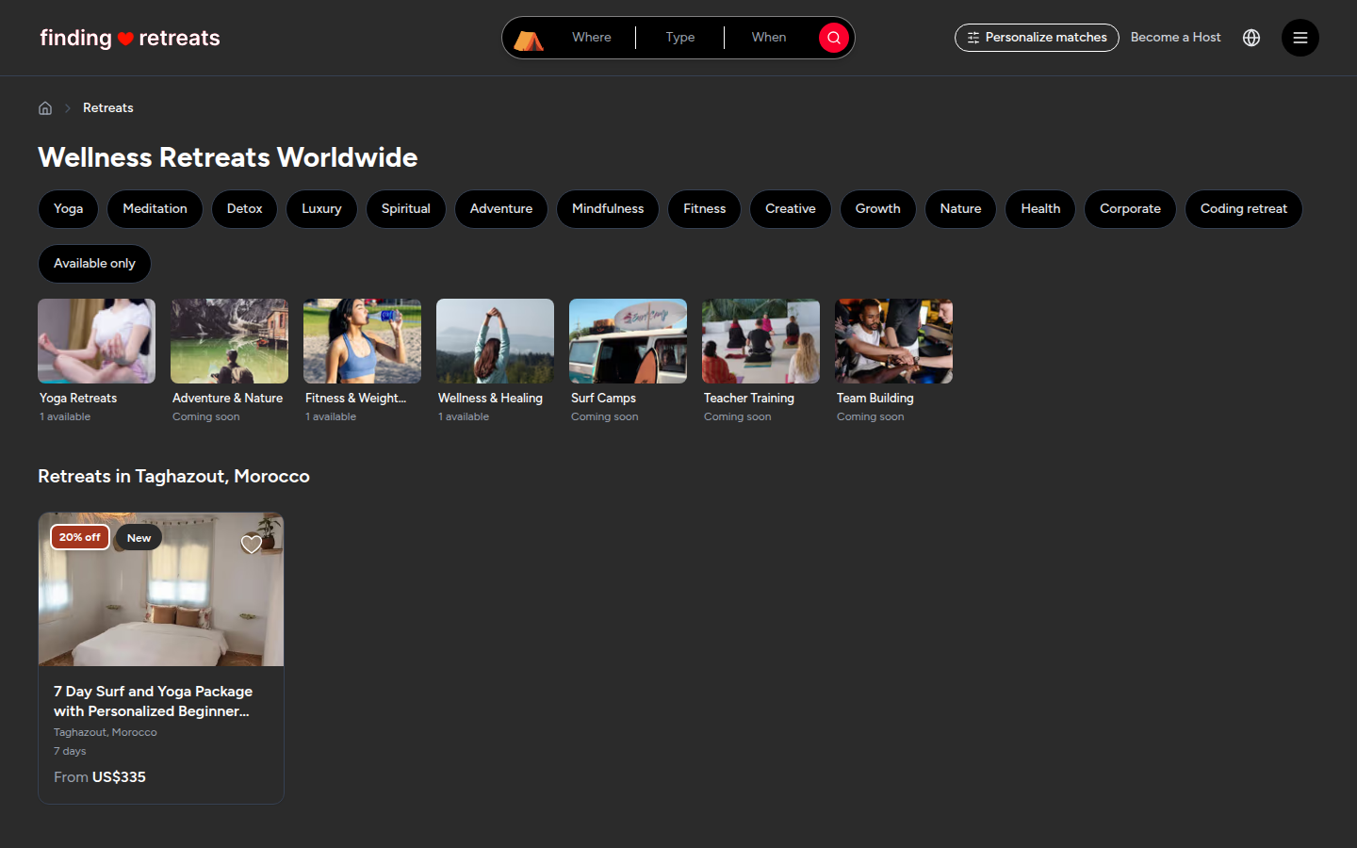Screen dimensions: 1357x848
Task: Click the 20% off badge
Action: click(80, 537)
